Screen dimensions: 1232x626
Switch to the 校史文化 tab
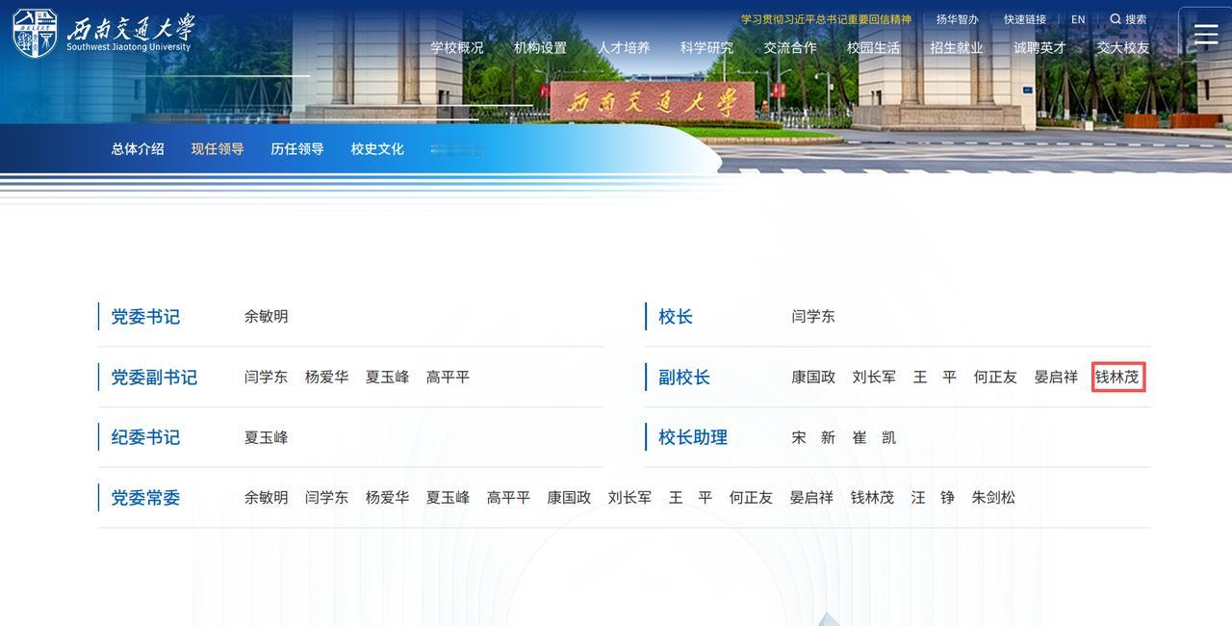coord(377,149)
